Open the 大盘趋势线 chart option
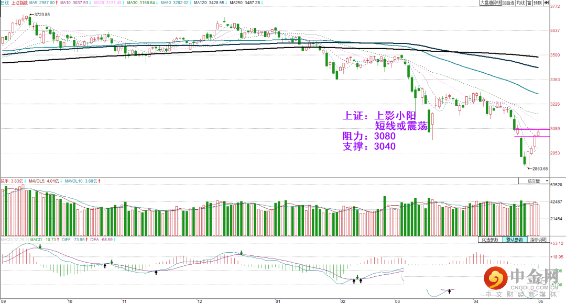 pos(490,3)
